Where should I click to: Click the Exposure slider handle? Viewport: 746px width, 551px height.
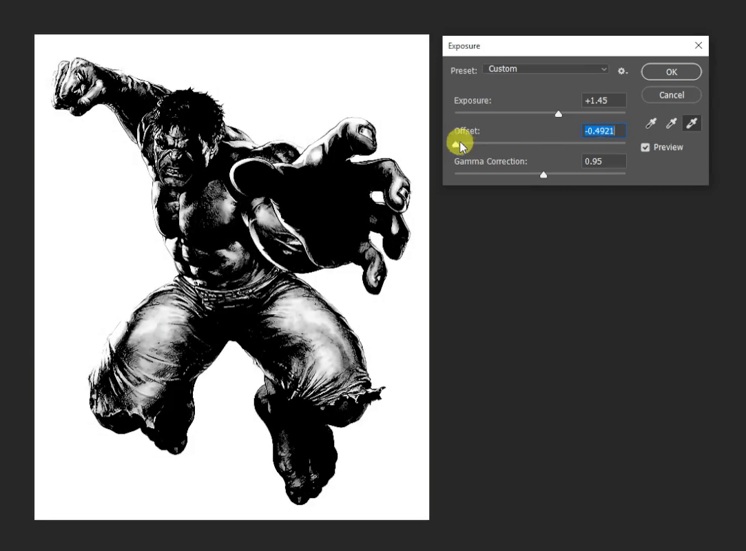point(559,114)
